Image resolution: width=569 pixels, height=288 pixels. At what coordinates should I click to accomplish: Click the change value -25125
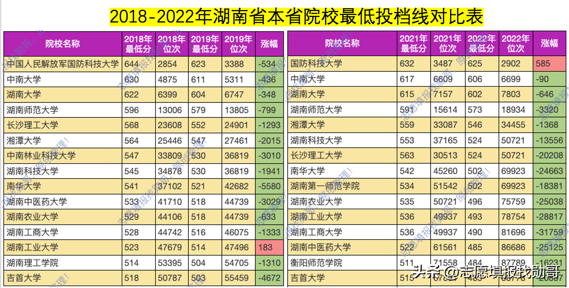tap(549, 247)
